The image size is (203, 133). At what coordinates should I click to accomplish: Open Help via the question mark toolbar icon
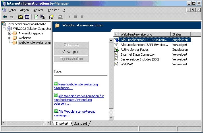tap(51, 17)
